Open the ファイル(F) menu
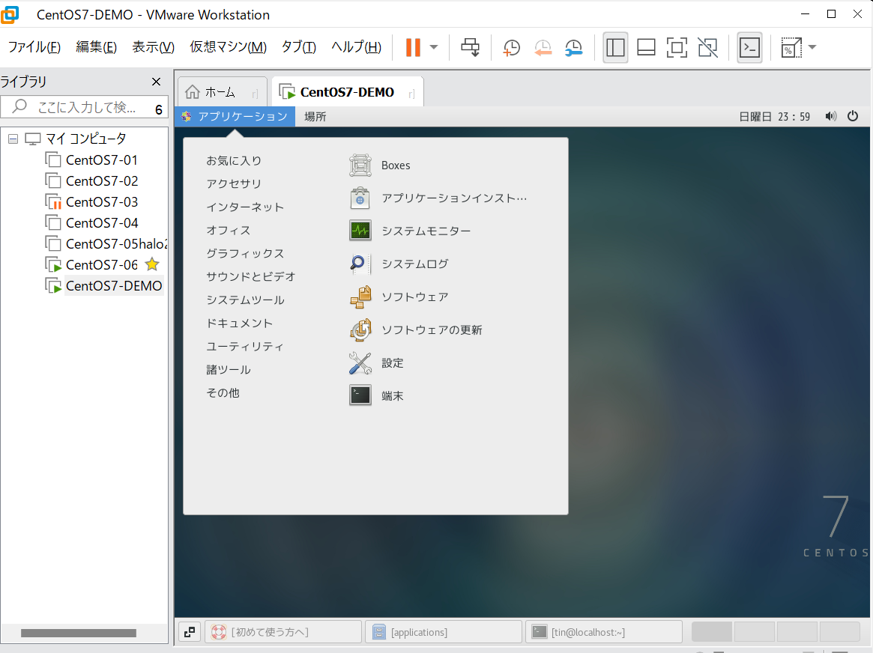Viewport: 873px width, 653px height. [x=34, y=47]
